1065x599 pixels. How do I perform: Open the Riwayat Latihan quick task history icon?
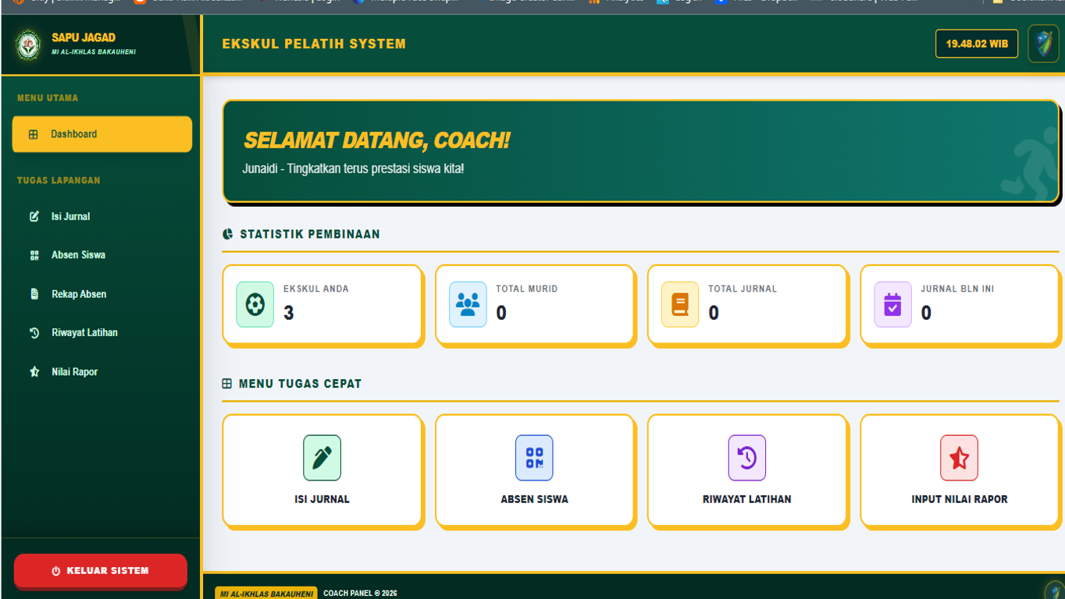[747, 458]
